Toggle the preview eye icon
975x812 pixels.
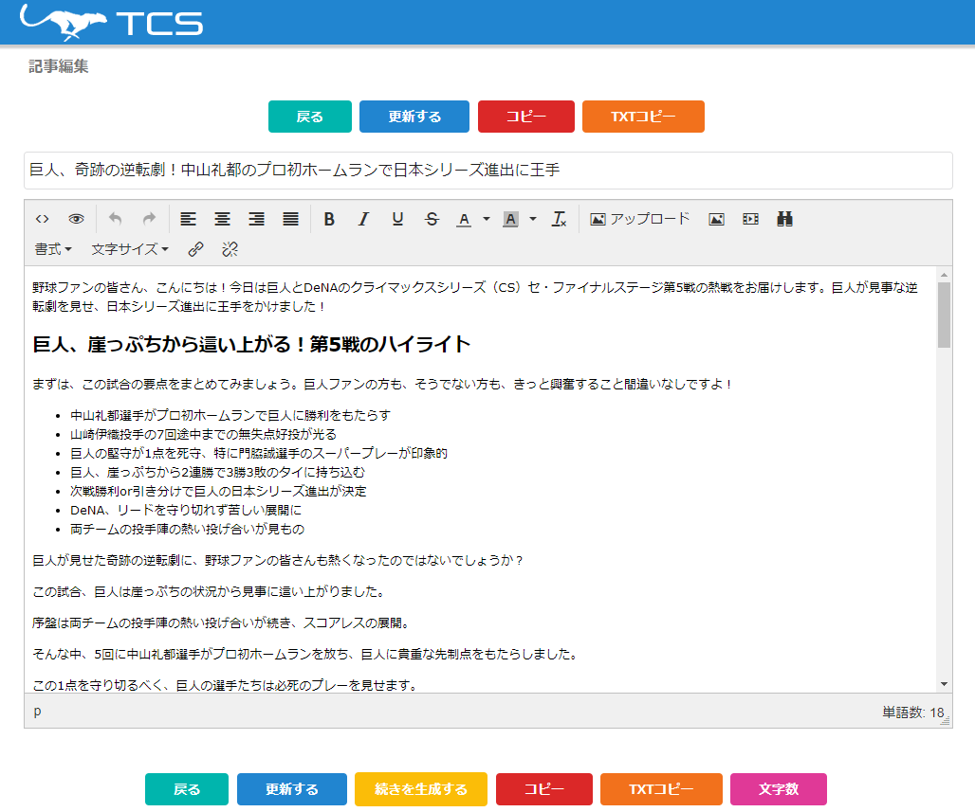coord(76,219)
